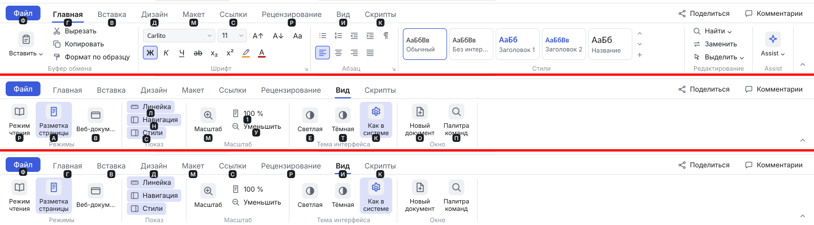This screenshot has width=814, height=225.
Task: Click Файл button in the top strip
Action: (23, 13)
